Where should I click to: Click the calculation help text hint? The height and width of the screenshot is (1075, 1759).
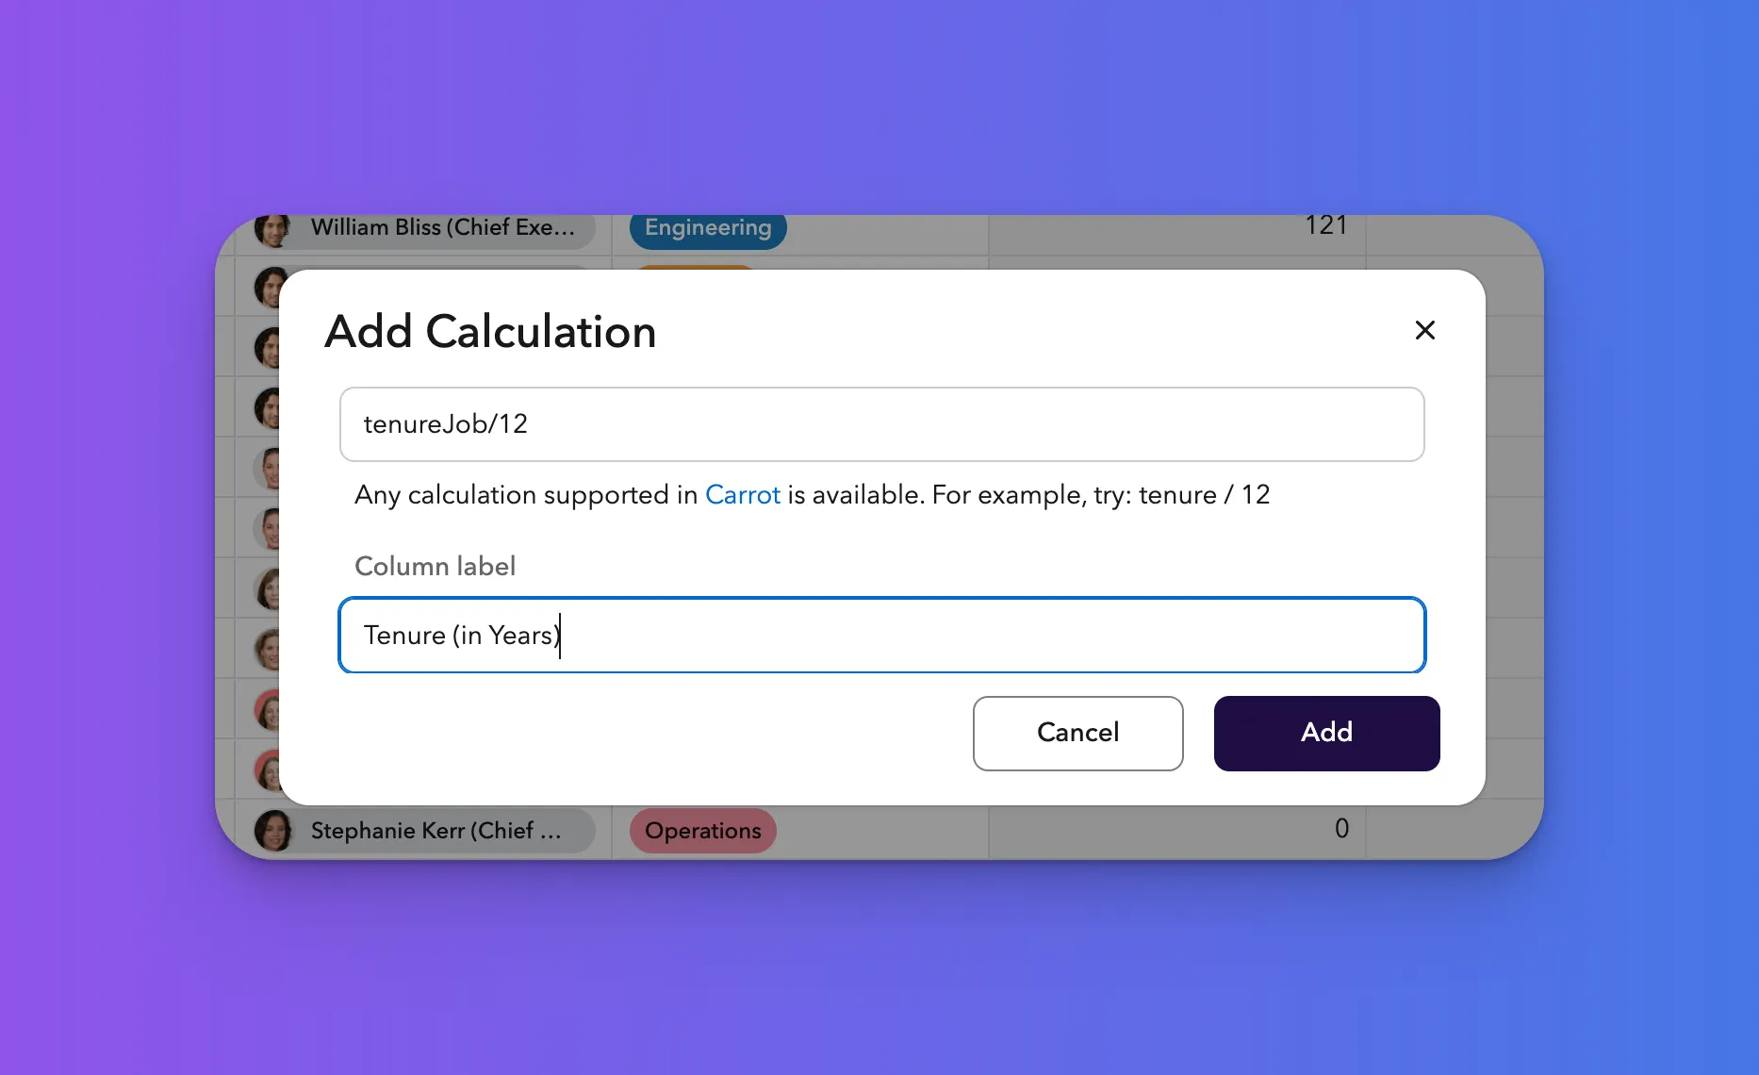click(x=812, y=494)
